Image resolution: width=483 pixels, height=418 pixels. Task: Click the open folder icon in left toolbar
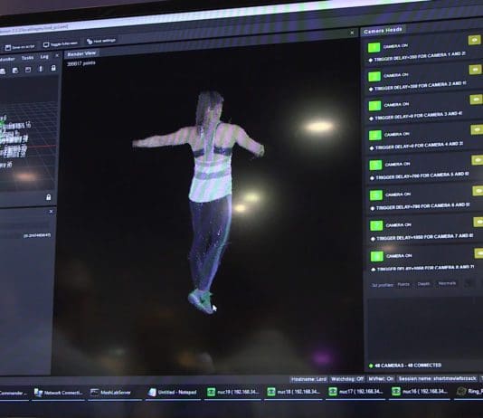click(x=28, y=70)
